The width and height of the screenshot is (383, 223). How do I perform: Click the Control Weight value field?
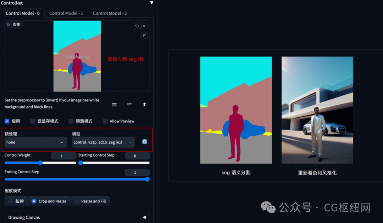pos(63,156)
